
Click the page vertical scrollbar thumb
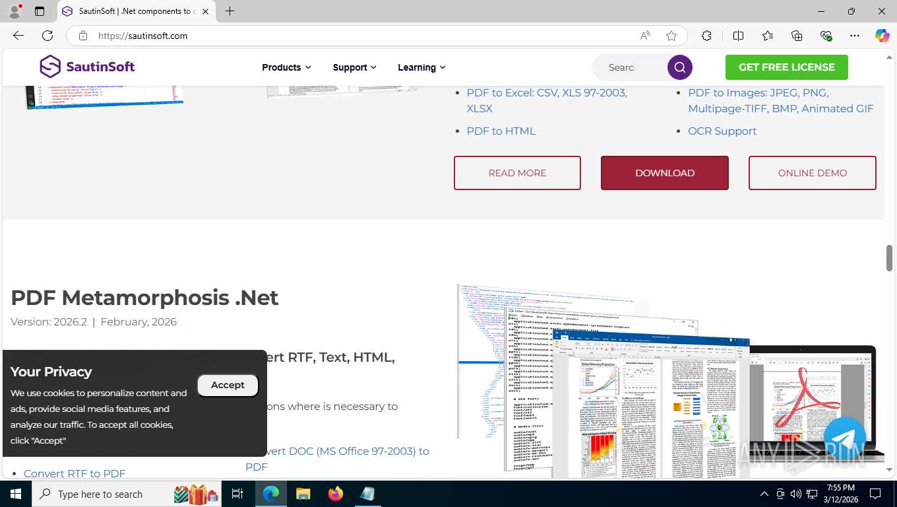889,257
